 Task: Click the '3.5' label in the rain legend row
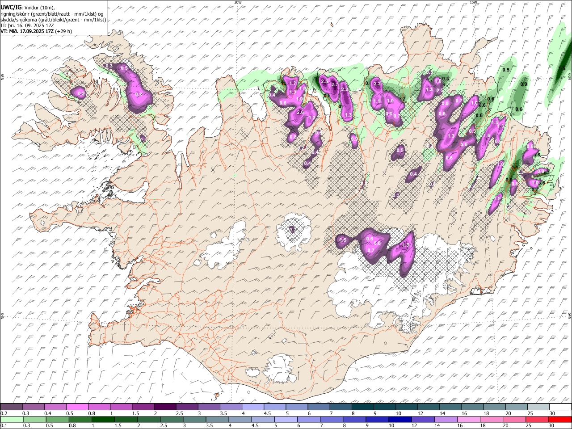pyautogui.click(x=209, y=425)
